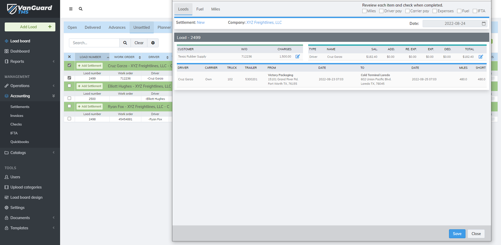The width and height of the screenshot is (501, 245).
Task: Check the Miles review checkbox
Action: coord(364,11)
